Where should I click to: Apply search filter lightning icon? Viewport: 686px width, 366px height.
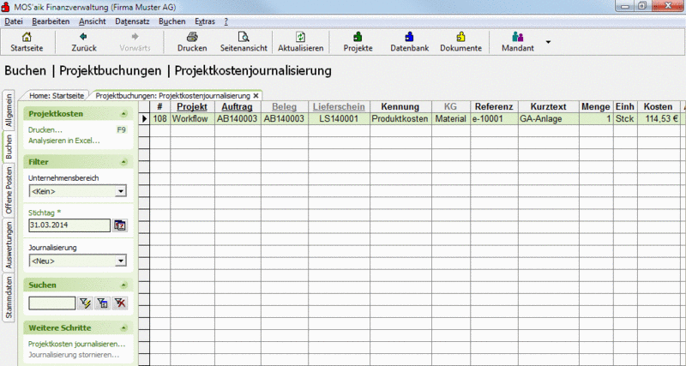(x=85, y=303)
